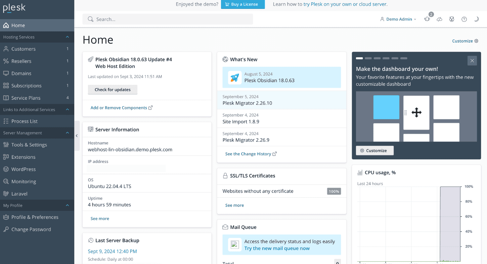The image size is (487, 264).
Task: Expand the Demo Admin account dropdown
Action: [398, 19]
